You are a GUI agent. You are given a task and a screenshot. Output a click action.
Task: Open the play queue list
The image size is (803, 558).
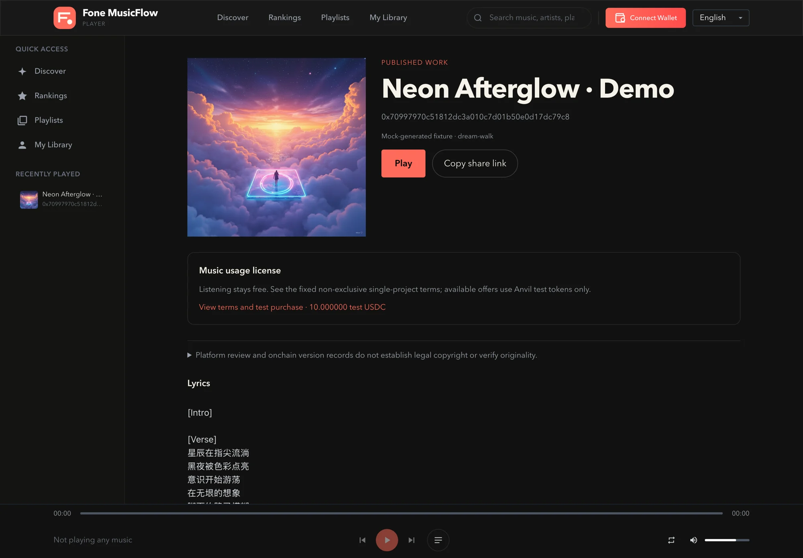[x=438, y=540]
